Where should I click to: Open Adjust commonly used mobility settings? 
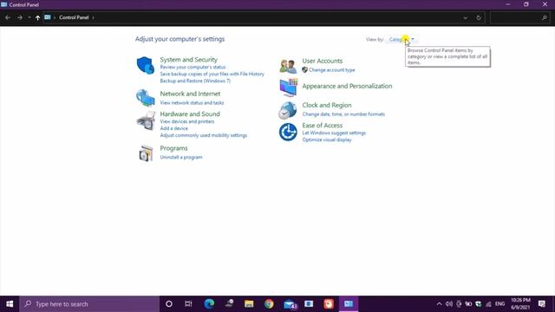coord(204,135)
